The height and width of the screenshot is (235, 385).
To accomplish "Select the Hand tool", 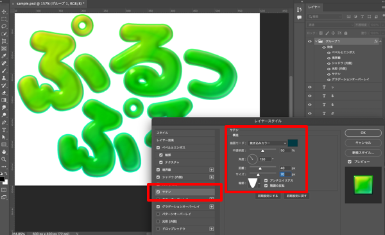I will pyautogui.click(x=4, y=152).
